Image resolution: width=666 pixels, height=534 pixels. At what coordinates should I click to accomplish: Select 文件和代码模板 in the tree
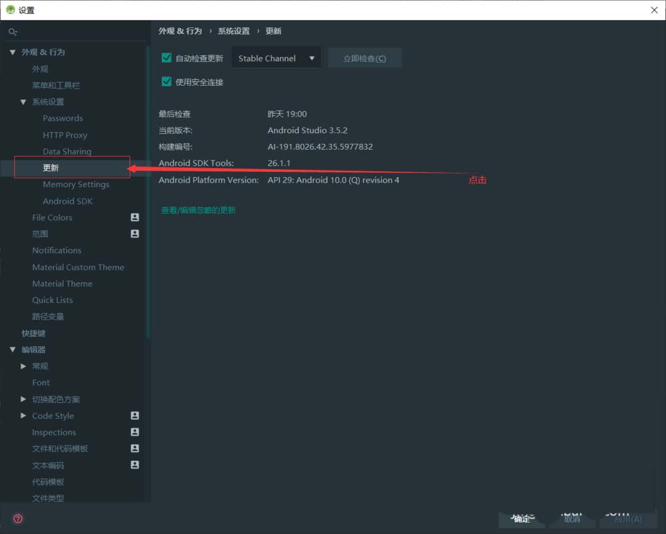point(60,449)
